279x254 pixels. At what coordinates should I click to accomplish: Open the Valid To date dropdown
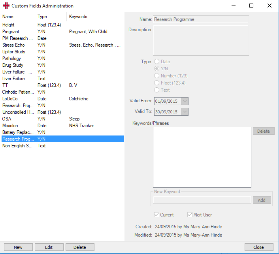tap(185, 112)
